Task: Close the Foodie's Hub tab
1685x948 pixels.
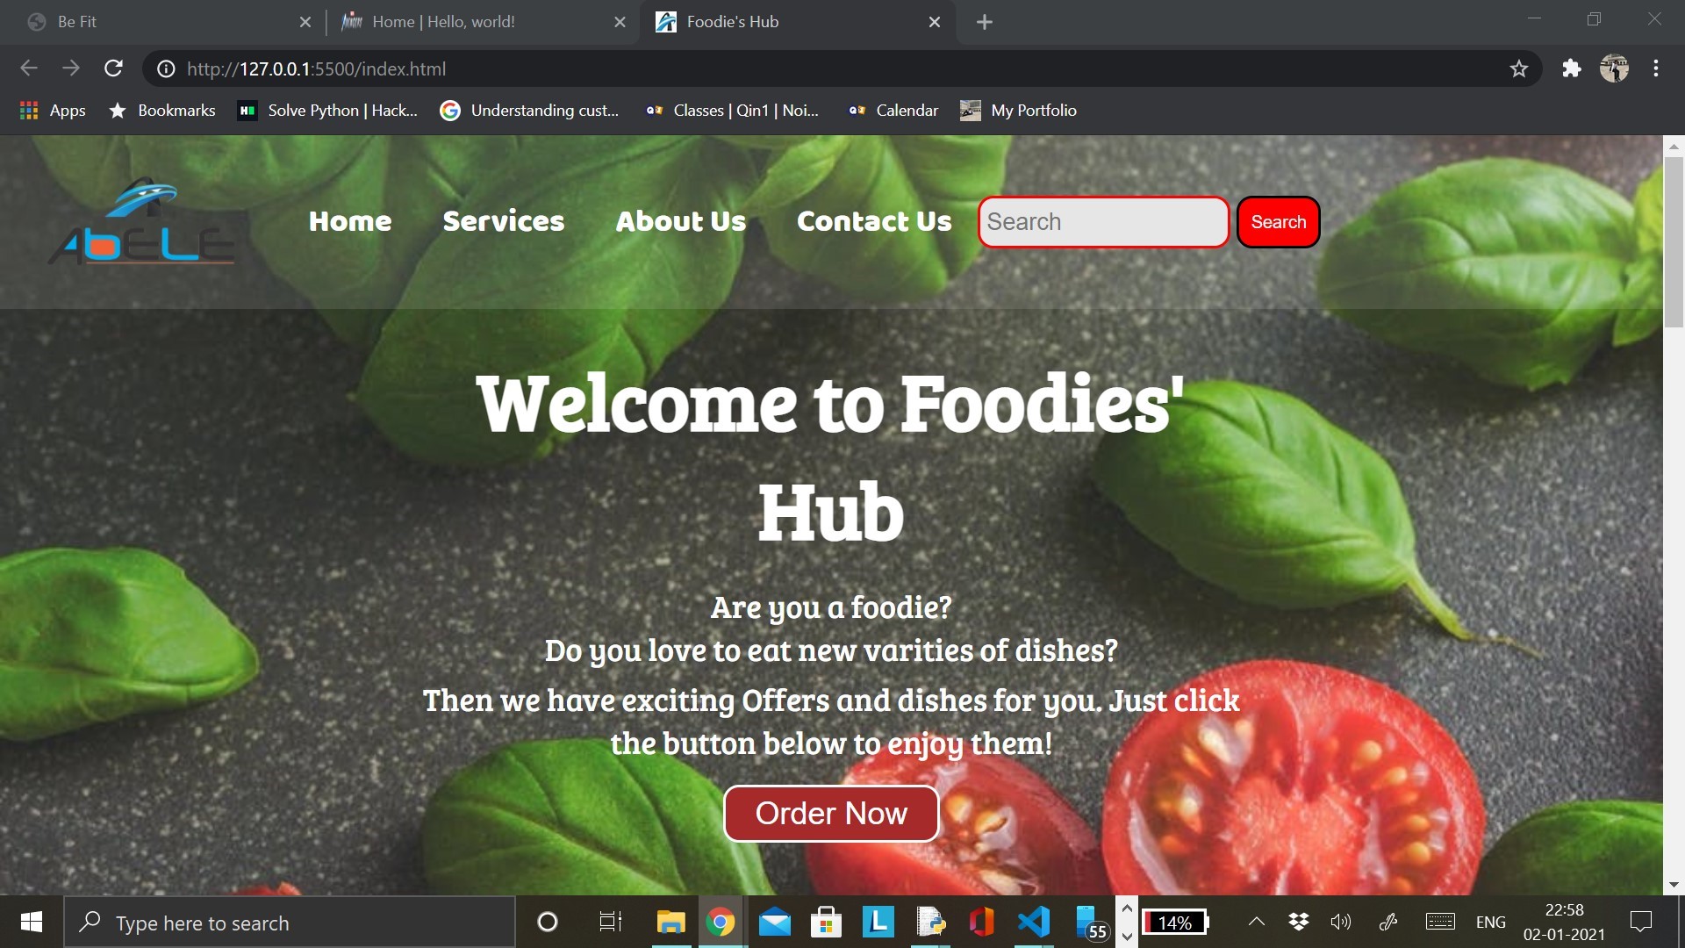Action: click(x=935, y=22)
